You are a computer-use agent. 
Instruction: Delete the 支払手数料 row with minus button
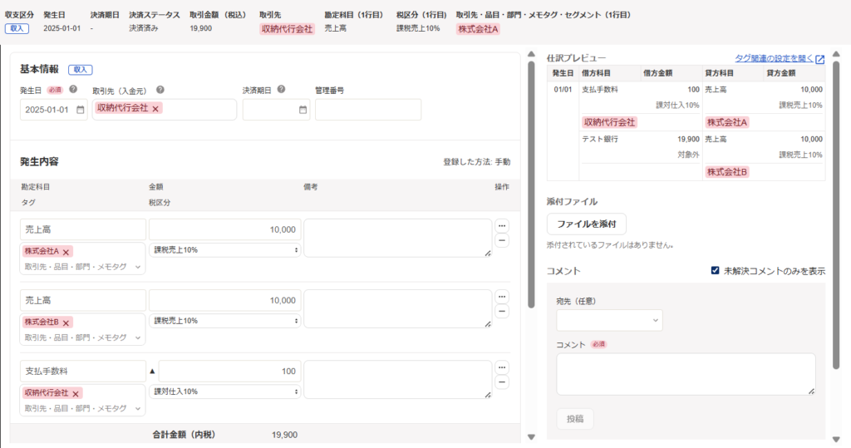502,382
